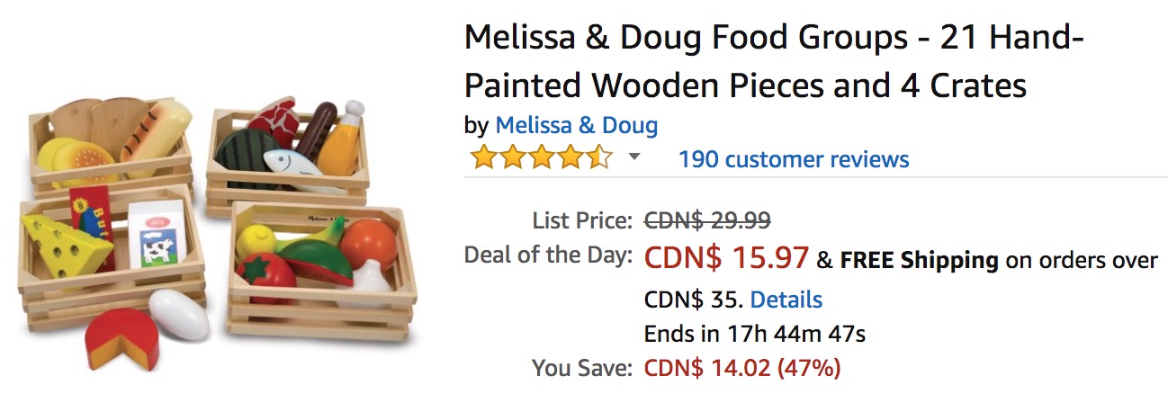Click the orange fruit toy piece
This screenshot has height=394, width=1168.
tap(368, 243)
